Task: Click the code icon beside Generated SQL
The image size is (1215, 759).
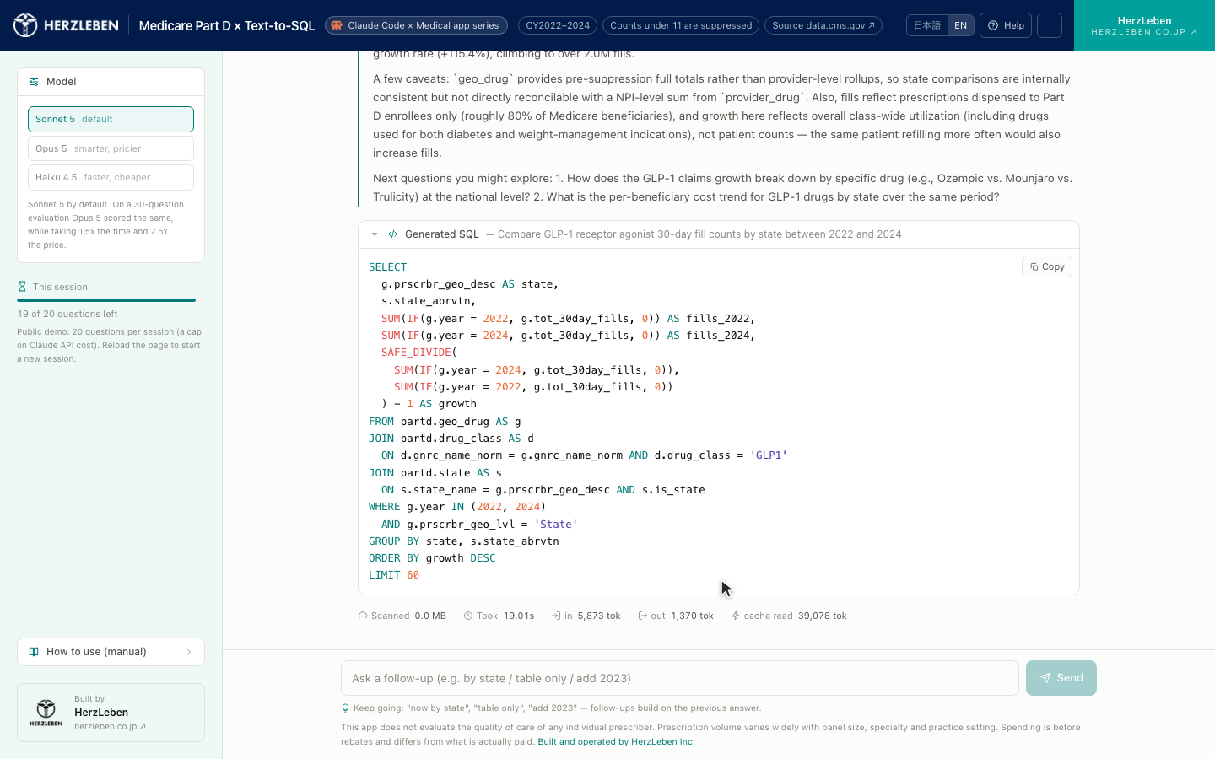Action: pyautogui.click(x=392, y=234)
